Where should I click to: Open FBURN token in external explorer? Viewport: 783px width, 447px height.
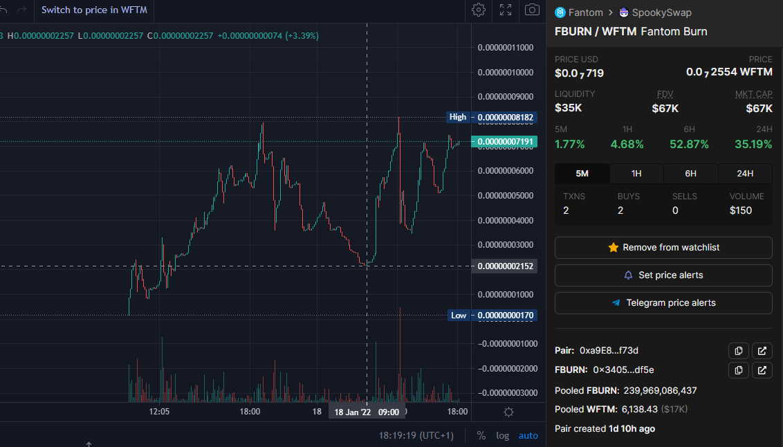point(762,370)
